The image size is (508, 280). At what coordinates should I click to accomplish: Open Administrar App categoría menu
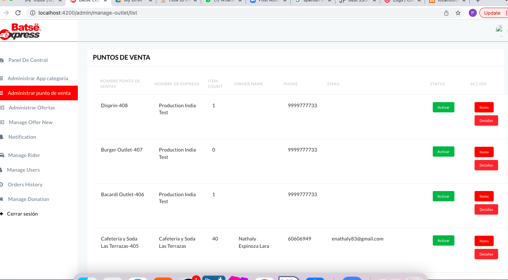(x=38, y=78)
